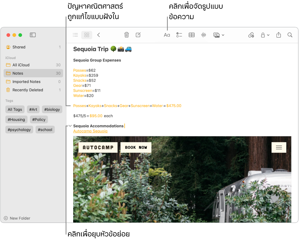Go back with the chevron arrow

pos(99,35)
